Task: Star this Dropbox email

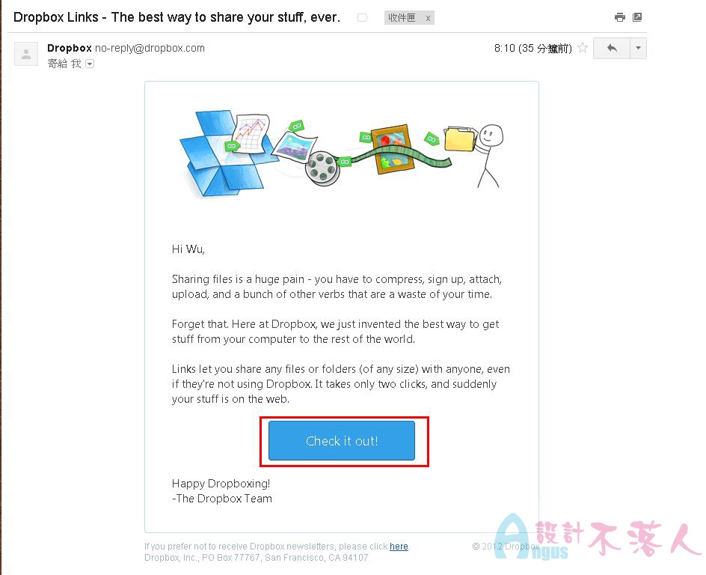Action: click(583, 47)
